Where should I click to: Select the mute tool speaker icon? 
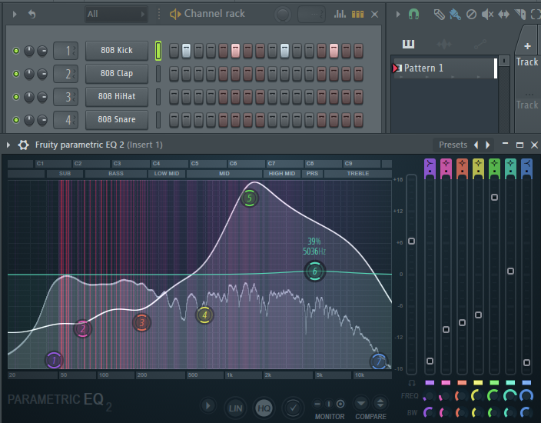point(487,14)
